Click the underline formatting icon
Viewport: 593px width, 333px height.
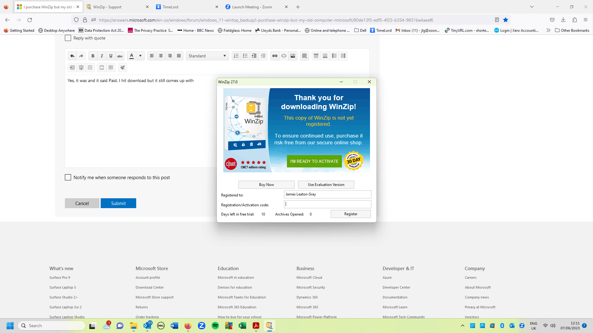click(111, 56)
